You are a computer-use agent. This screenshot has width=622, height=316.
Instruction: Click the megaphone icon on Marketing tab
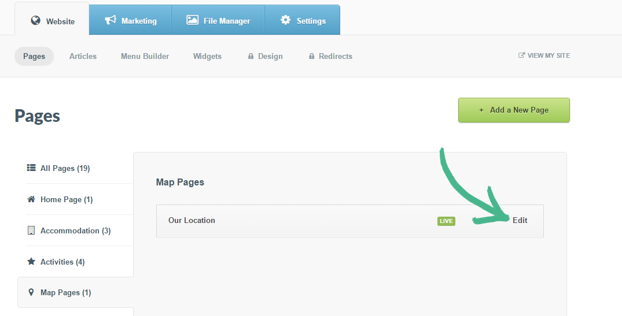(110, 20)
